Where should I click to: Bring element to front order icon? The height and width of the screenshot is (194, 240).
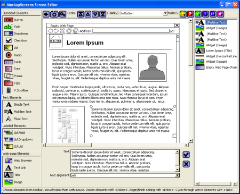pos(81,14)
